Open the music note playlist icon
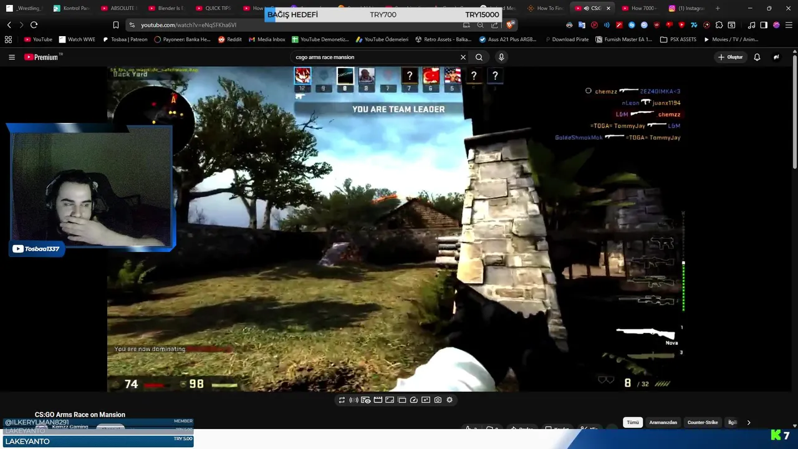This screenshot has width=798, height=449. tap(751, 25)
